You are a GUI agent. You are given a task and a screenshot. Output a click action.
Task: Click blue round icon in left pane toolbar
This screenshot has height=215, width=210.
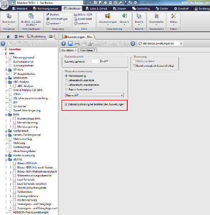point(3,44)
